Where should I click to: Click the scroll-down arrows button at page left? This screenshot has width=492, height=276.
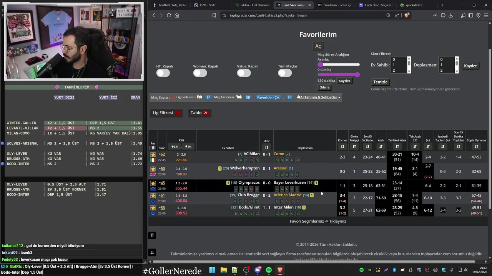click(152, 252)
